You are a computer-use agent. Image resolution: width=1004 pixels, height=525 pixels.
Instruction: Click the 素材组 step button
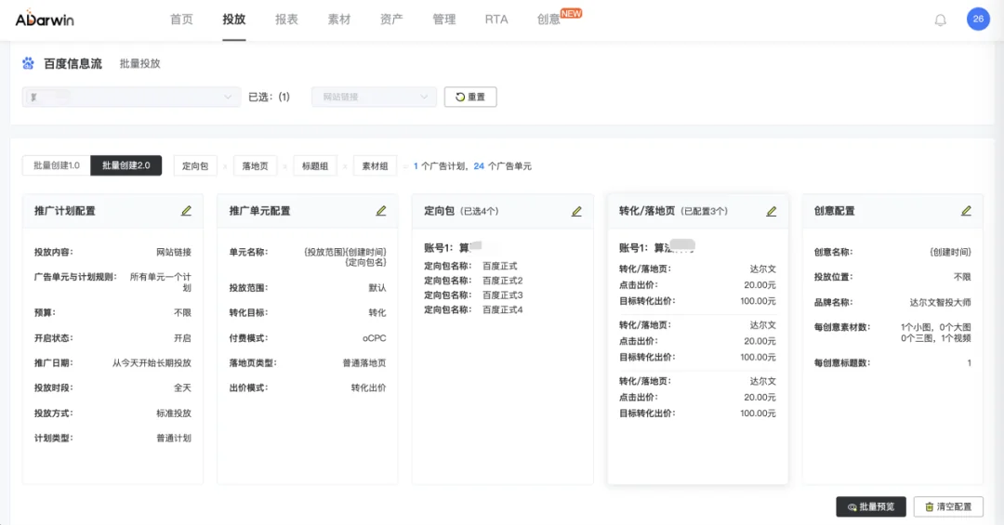point(375,165)
